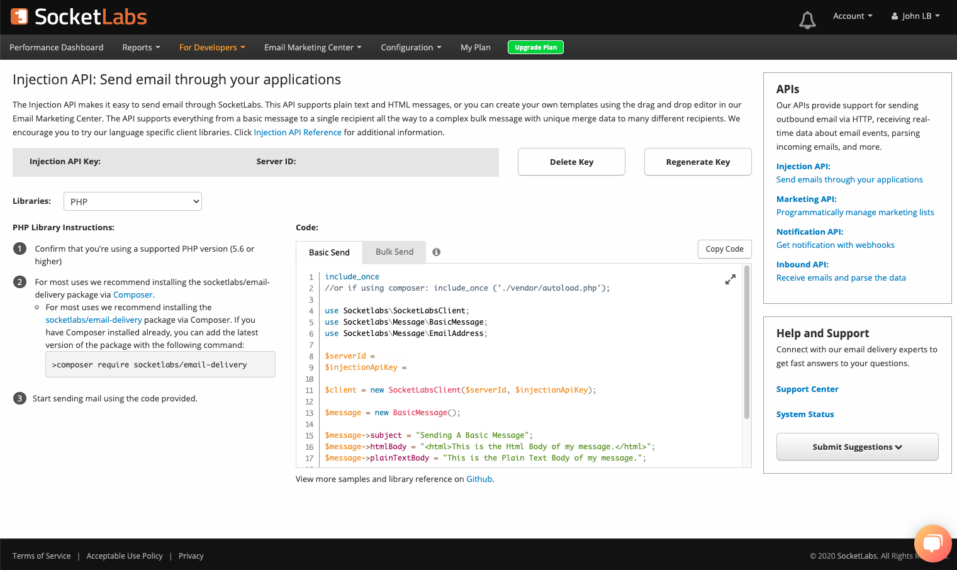Click the Copy Code button
This screenshot has height=570, width=957.
click(x=724, y=249)
